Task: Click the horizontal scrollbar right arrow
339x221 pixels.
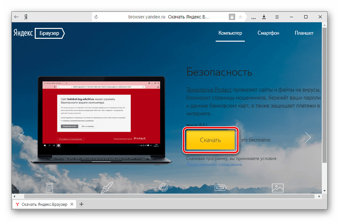Action: click(319, 196)
